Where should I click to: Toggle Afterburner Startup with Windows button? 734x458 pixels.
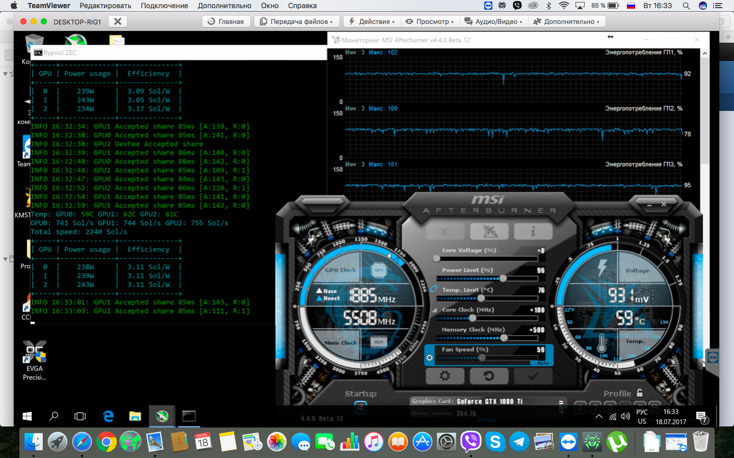[360, 407]
